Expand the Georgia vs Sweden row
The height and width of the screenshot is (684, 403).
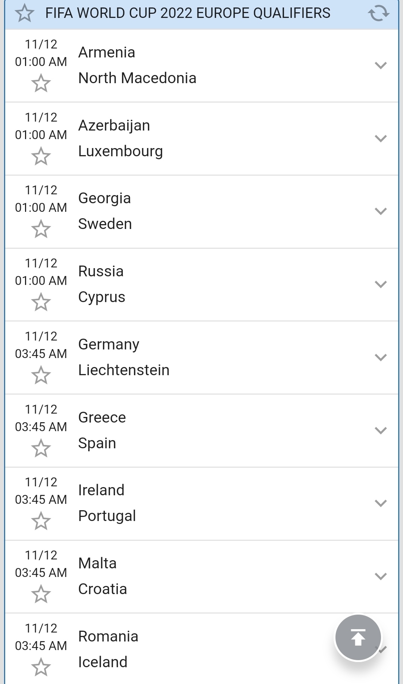380,211
